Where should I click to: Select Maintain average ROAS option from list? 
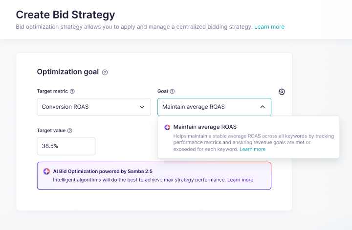[205, 127]
